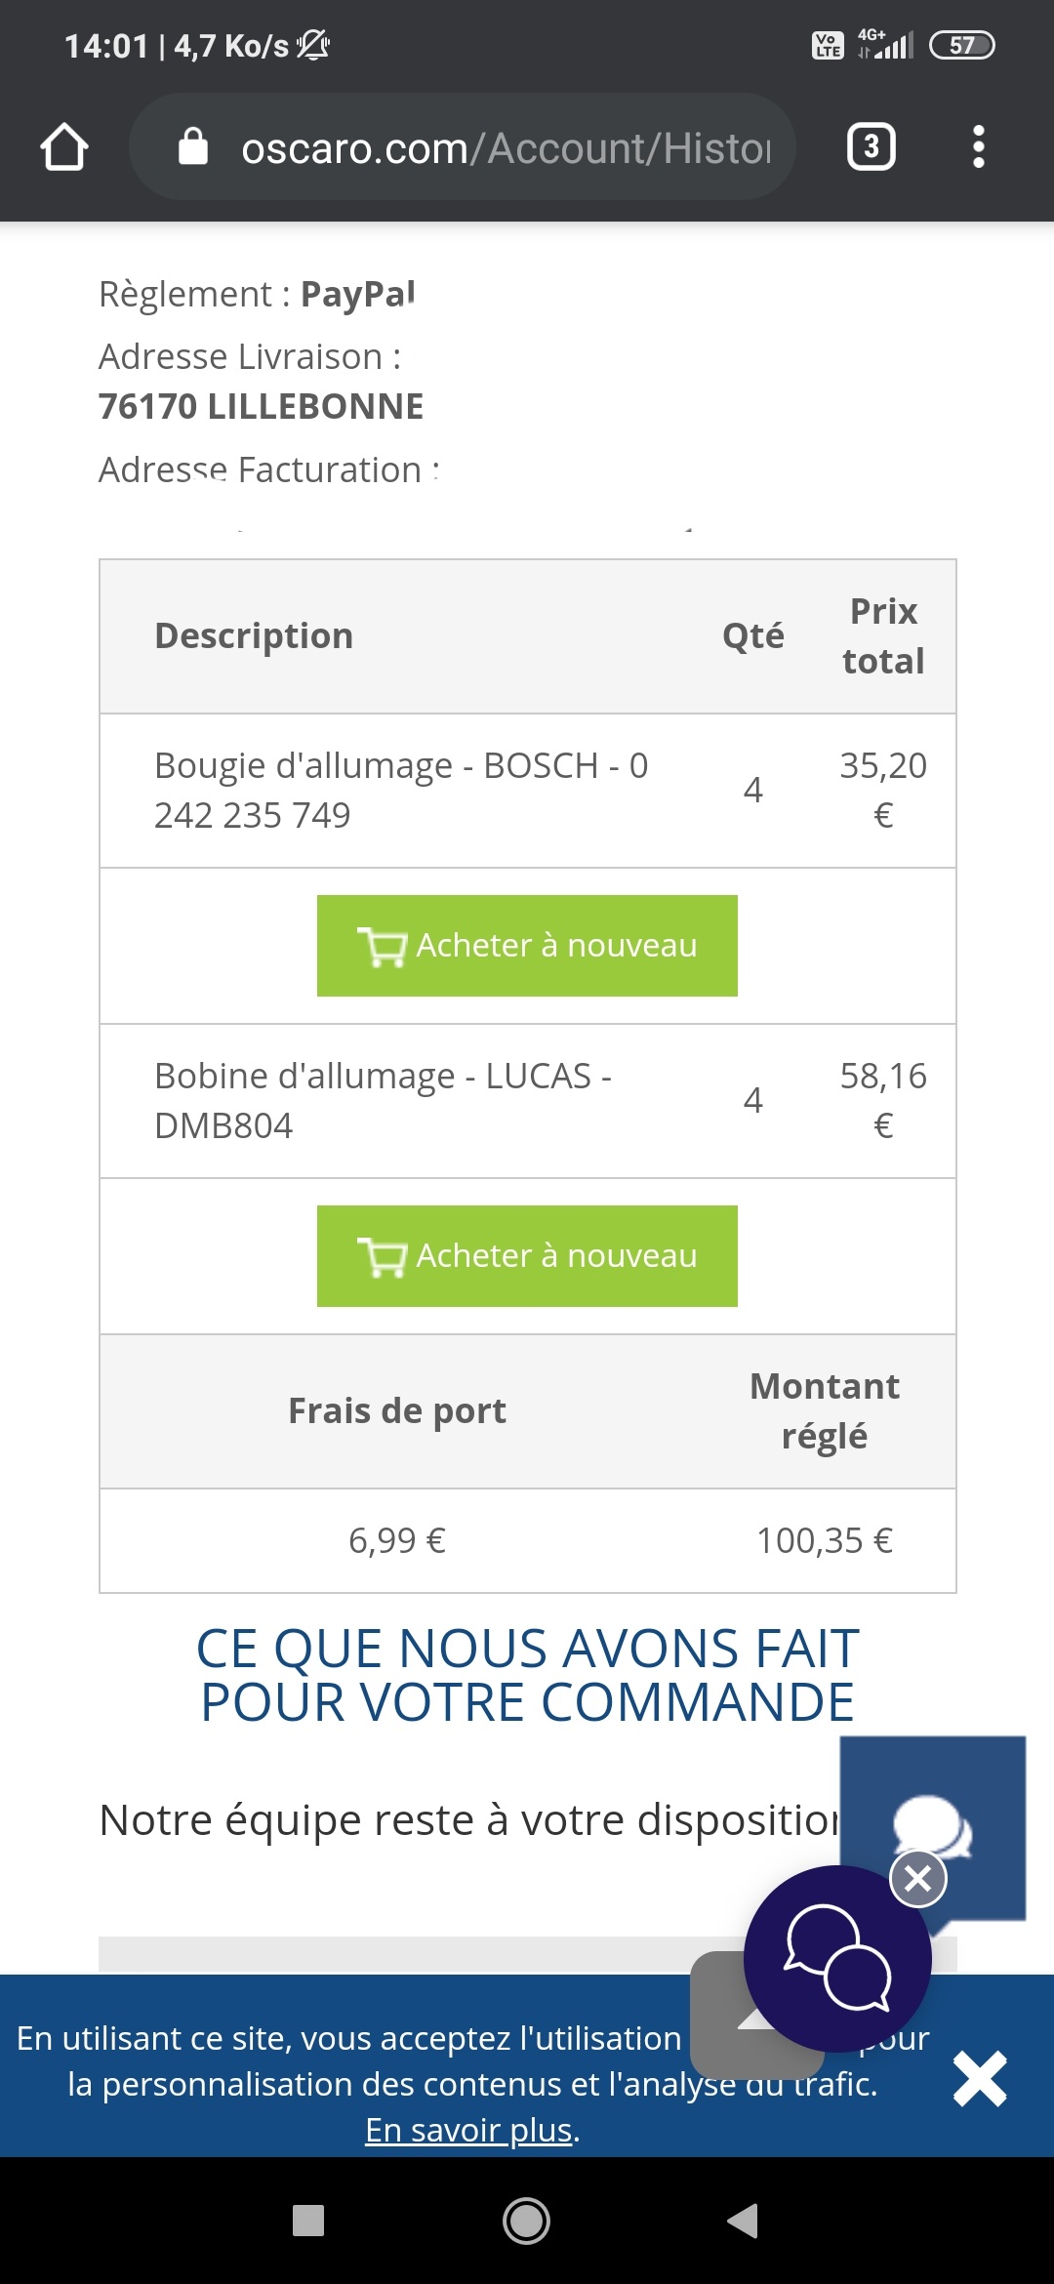Screen dimensions: 1054x2284
Task: Tap the padlock site security icon
Action: 193,147
